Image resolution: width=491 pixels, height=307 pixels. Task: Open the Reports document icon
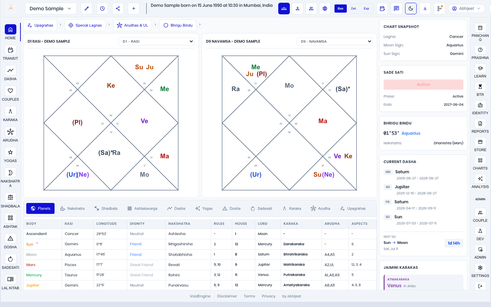click(x=480, y=123)
